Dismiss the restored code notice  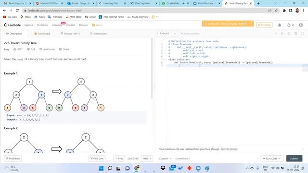tap(303, 149)
